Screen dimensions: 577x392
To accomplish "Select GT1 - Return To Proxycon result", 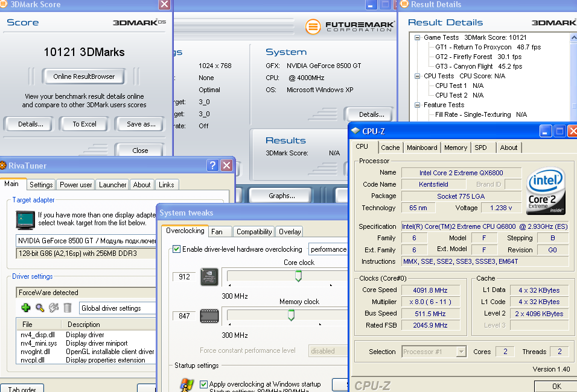I will tap(488, 47).
